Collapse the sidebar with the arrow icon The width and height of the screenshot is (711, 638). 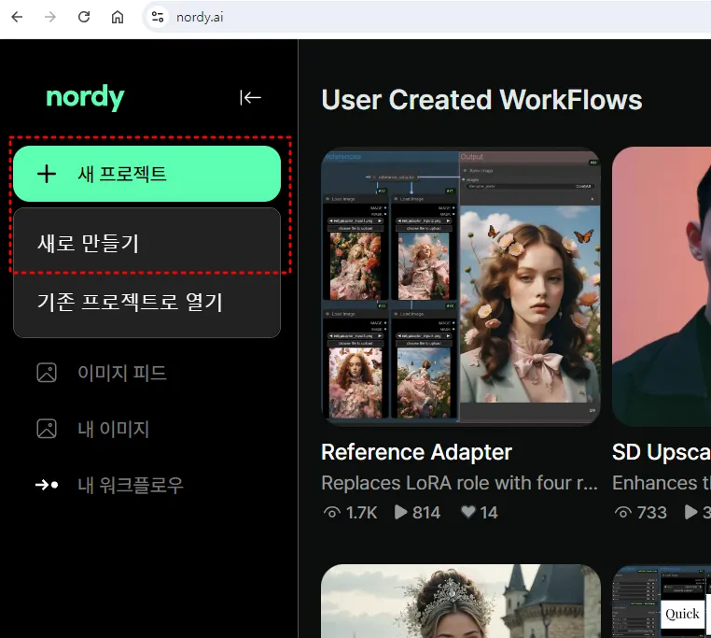tap(250, 97)
